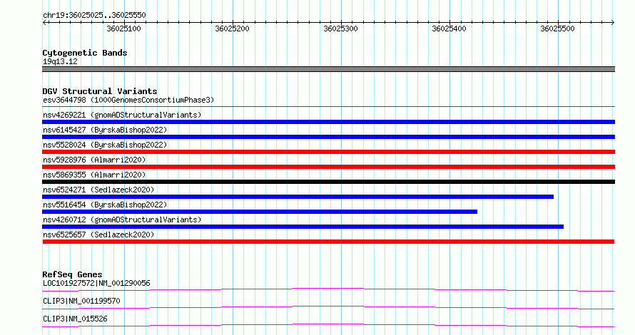Viewport: 635px width, 335px height.
Task: Click the left arrow of the ruler
Action: click(x=44, y=23)
